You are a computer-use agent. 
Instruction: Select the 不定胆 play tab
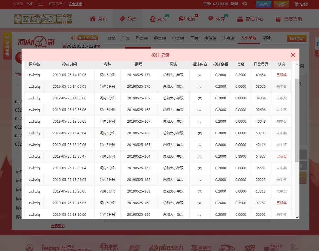coord(229,38)
